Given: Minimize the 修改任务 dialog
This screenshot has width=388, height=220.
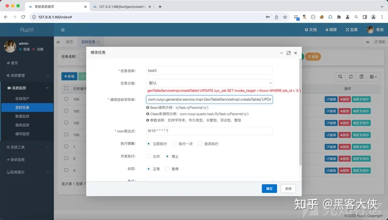Looking at the screenshot, I should pyautogui.click(x=281, y=53).
